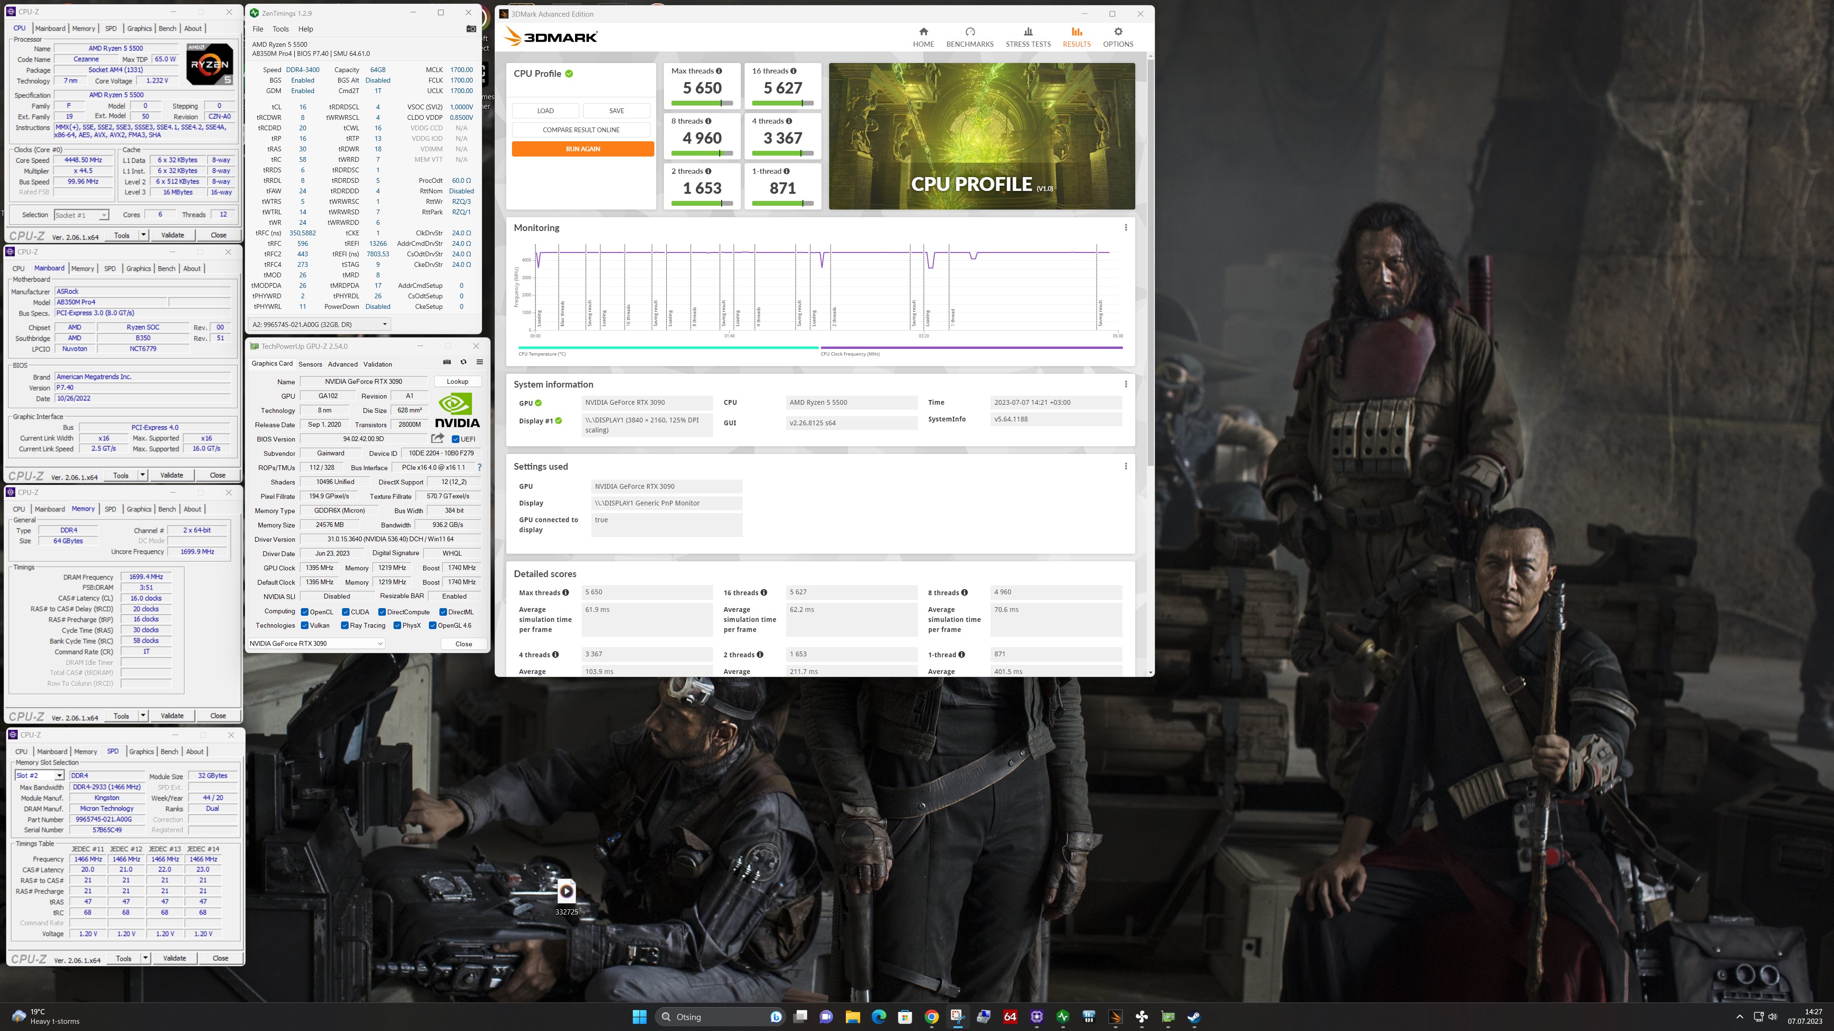
Task: Toggle the Ray Tracing checkbox in GPU-Z
Action: click(344, 625)
